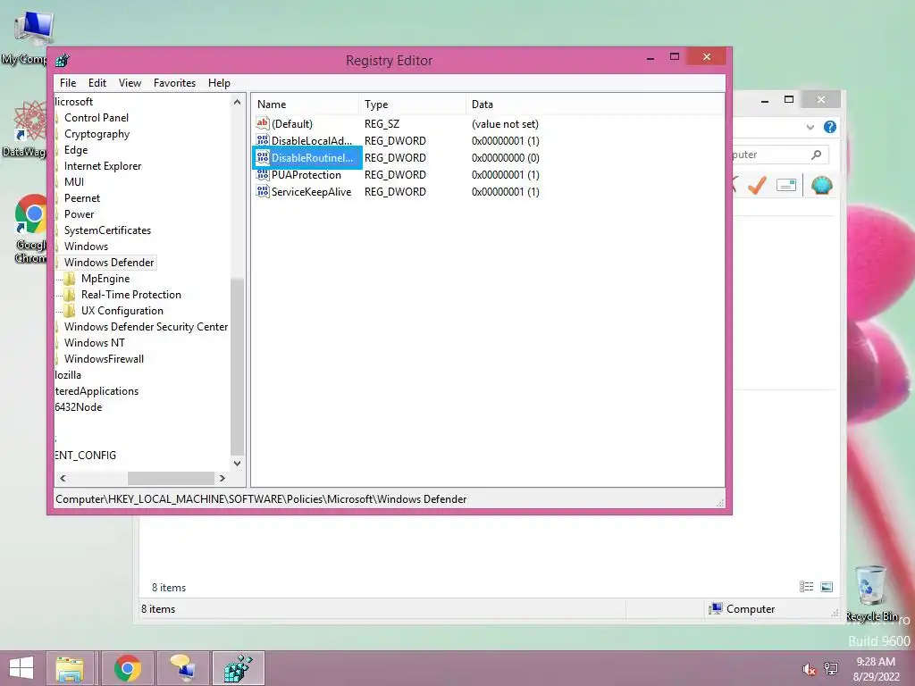Click the muted volume tray icon
This screenshot has height=686, width=915.
pyautogui.click(x=809, y=669)
